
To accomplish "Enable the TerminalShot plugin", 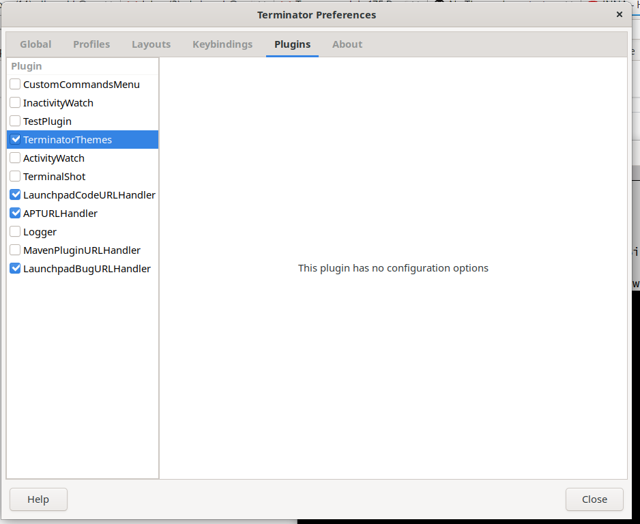I will coord(14,176).
